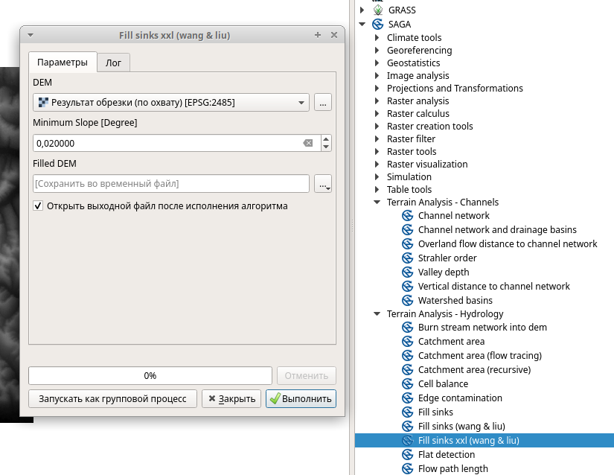The height and width of the screenshot is (475, 614).
Task: Click the Valley depth algorithm icon
Action: pos(407,272)
